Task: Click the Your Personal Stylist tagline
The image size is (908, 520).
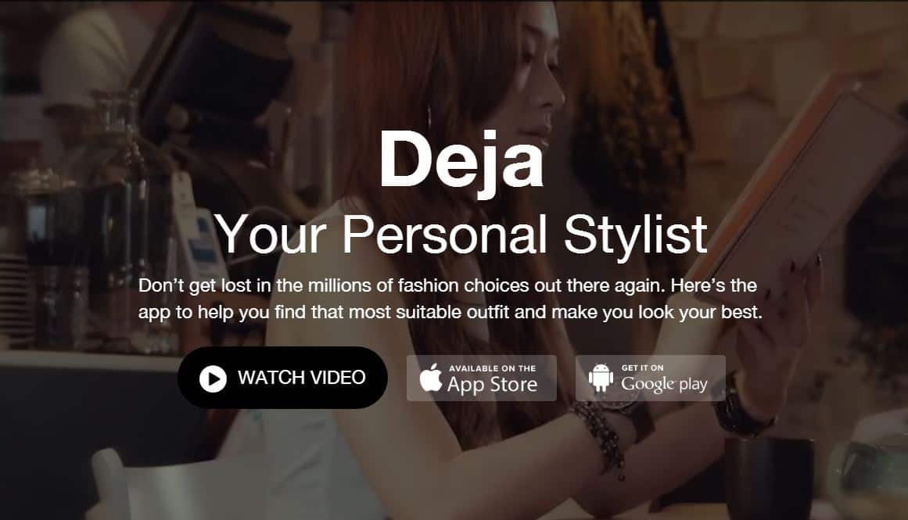Action: click(461, 235)
